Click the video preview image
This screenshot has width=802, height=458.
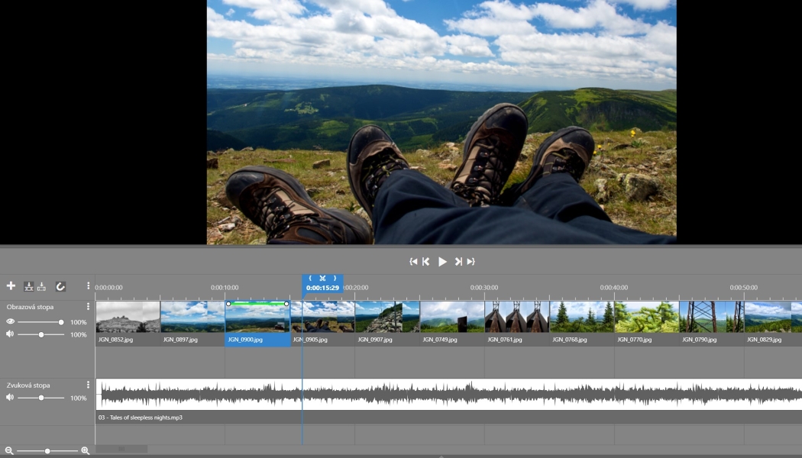tap(441, 122)
